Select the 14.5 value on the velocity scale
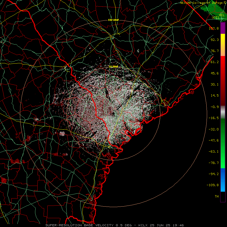The width and height of the screenshot is (227, 227). pyautogui.click(x=215, y=96)
